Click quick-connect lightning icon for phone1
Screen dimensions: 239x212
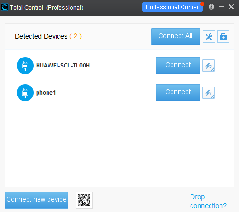(209, 93)
